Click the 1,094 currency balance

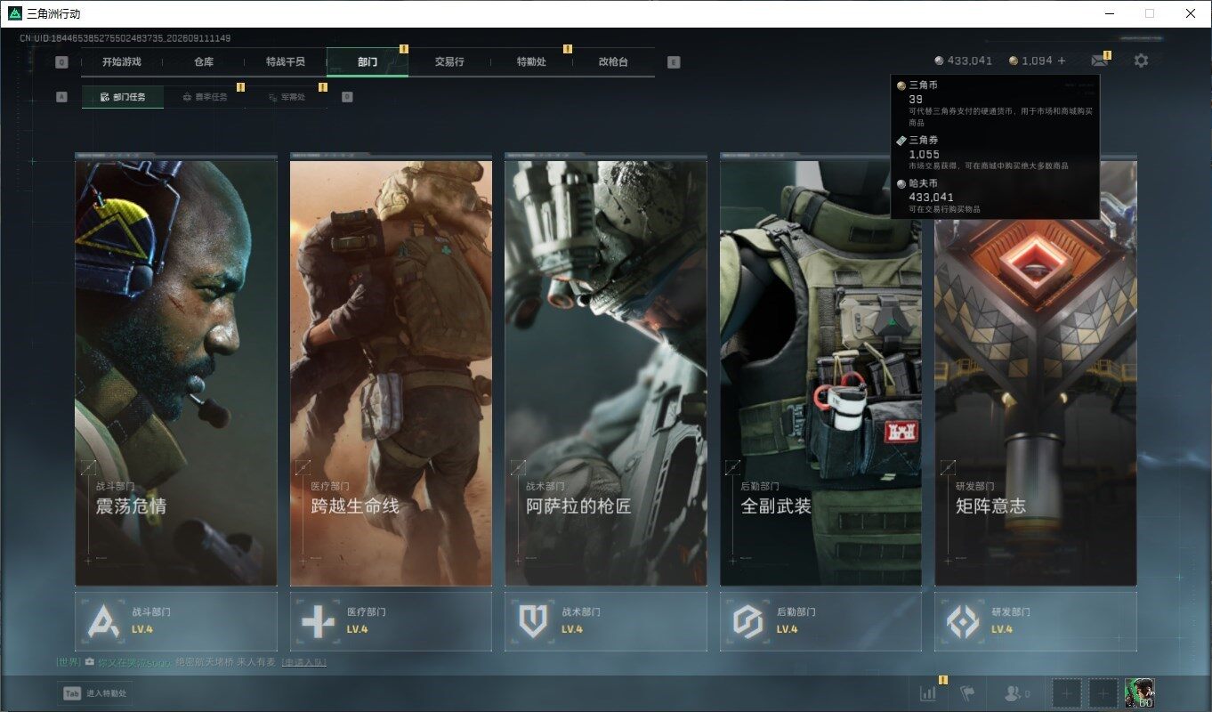click(1037, 61)
